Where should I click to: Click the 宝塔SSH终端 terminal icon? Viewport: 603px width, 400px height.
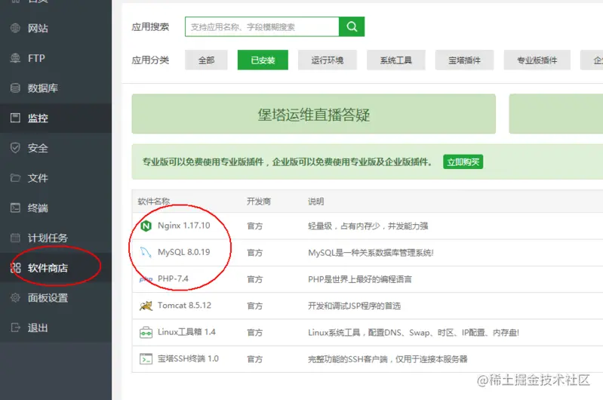tap(146, 358)
